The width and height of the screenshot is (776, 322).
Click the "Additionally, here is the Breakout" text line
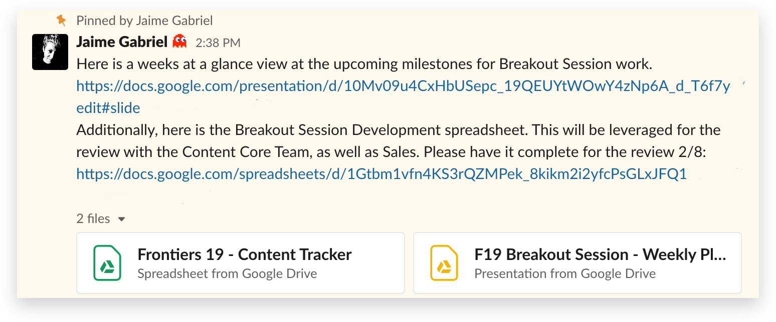398,130
